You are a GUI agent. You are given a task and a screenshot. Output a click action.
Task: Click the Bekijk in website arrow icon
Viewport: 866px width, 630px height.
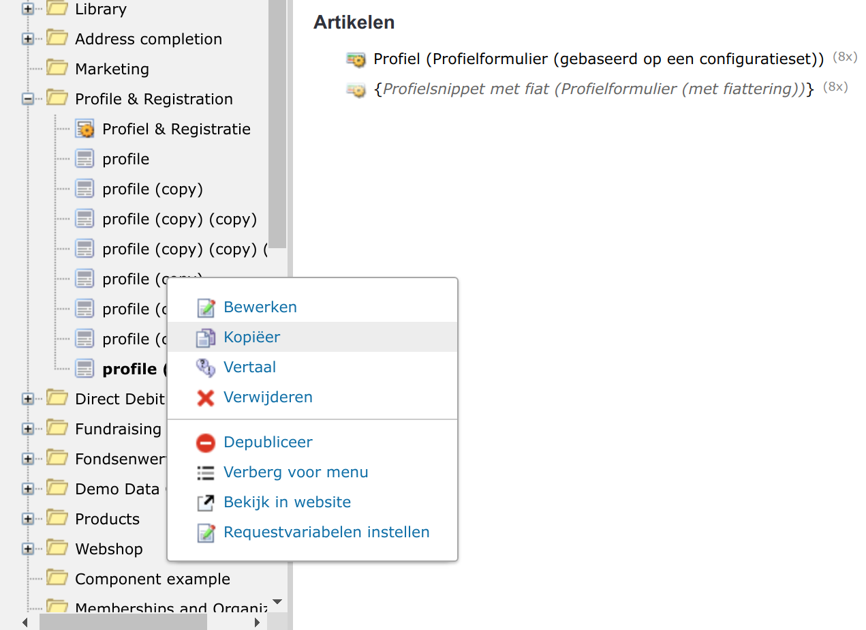click(x=206, y=502)
